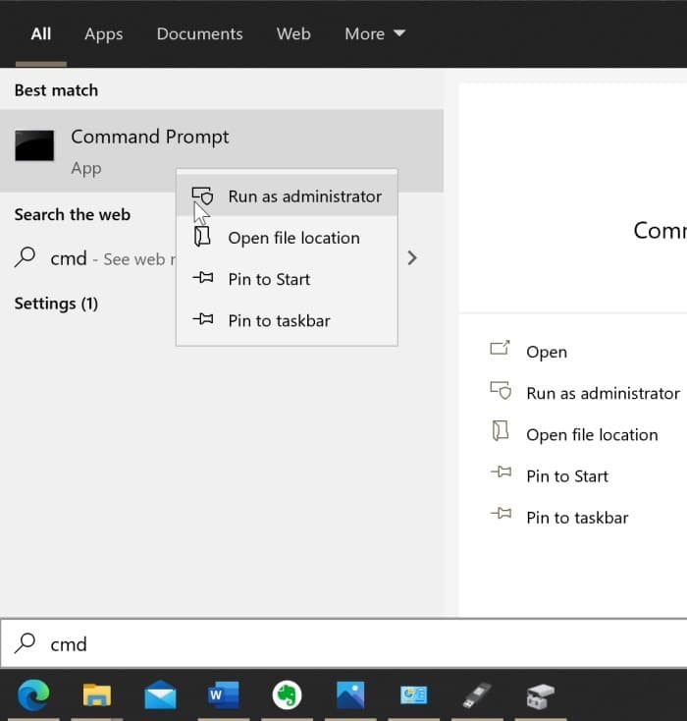The width and height of the screenshot is (687, 721).
Task: Choose Pin to taskbar in context menu
Action: [287, 320]
